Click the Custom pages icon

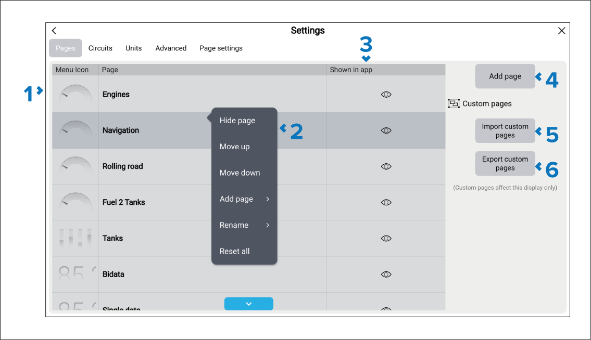pyautogui.click(x=454, y=103)
